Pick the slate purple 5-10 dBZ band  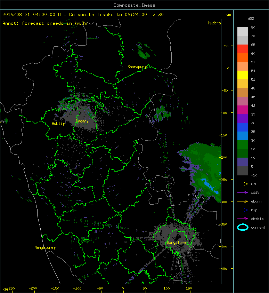click(x=243, y=162)
